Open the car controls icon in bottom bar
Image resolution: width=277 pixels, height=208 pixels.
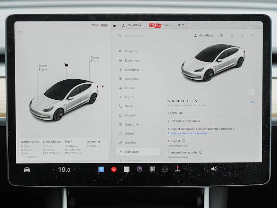(27, 170)
